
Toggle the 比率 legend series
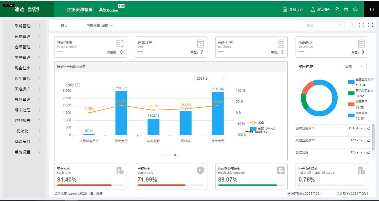pyautogui.click(x=257, y=122)
